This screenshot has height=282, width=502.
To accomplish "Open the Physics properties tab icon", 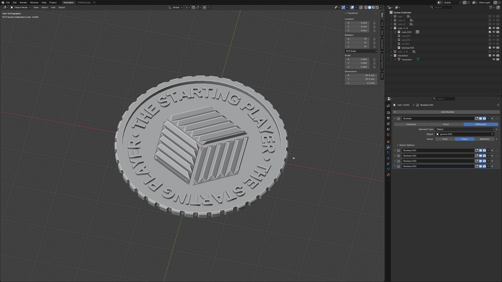I will point(388,158).
